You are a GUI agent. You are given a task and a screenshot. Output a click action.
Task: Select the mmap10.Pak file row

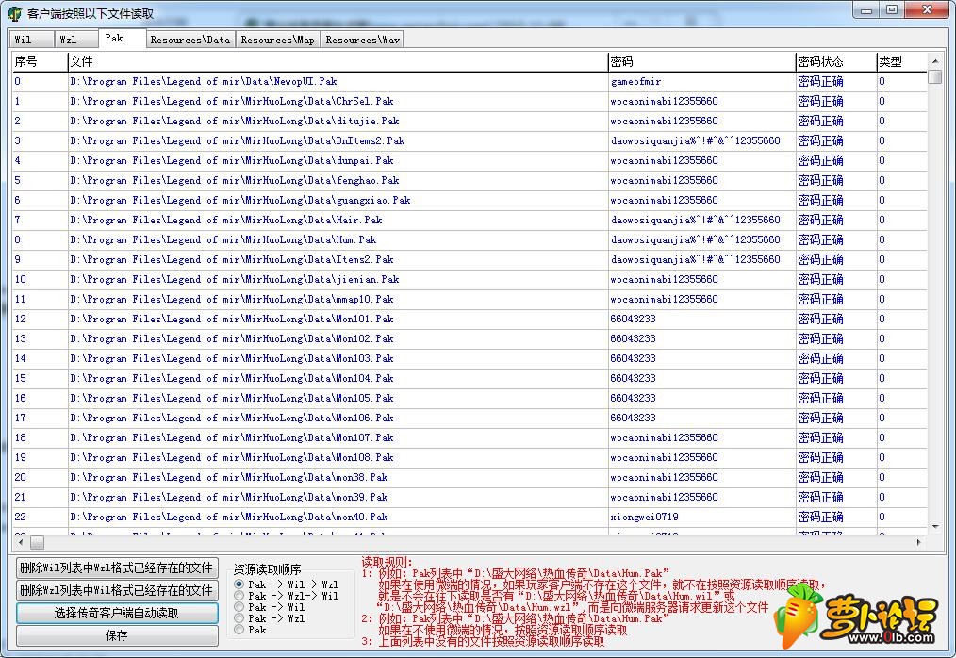(470, 300)
